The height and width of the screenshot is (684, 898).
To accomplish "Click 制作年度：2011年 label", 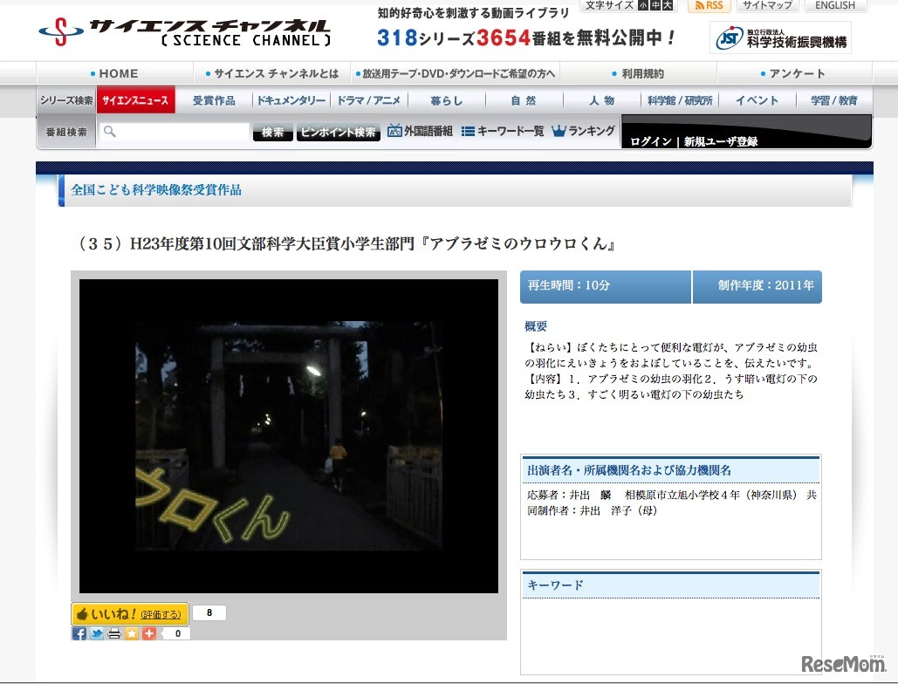I will 757,286.
